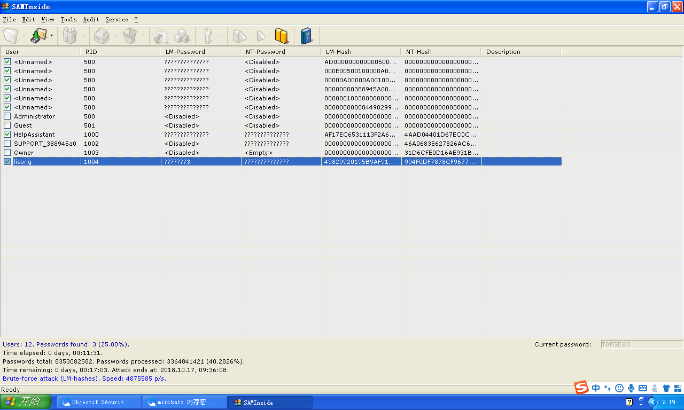Click the import users toolbar icon

tap(39, 36)
